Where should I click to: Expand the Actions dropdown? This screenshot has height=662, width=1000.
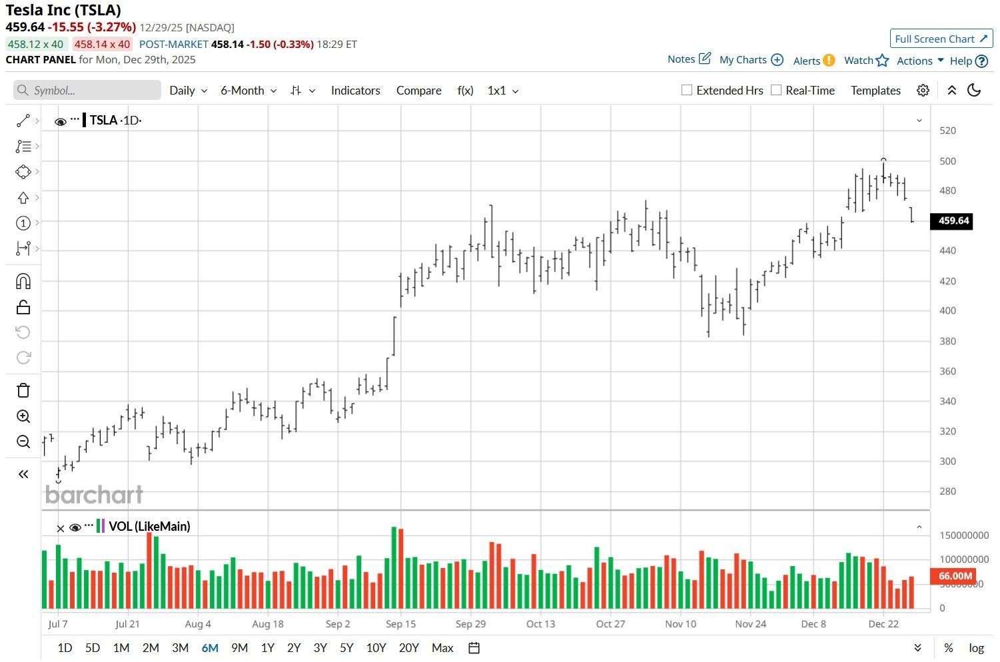pos(920,61)
